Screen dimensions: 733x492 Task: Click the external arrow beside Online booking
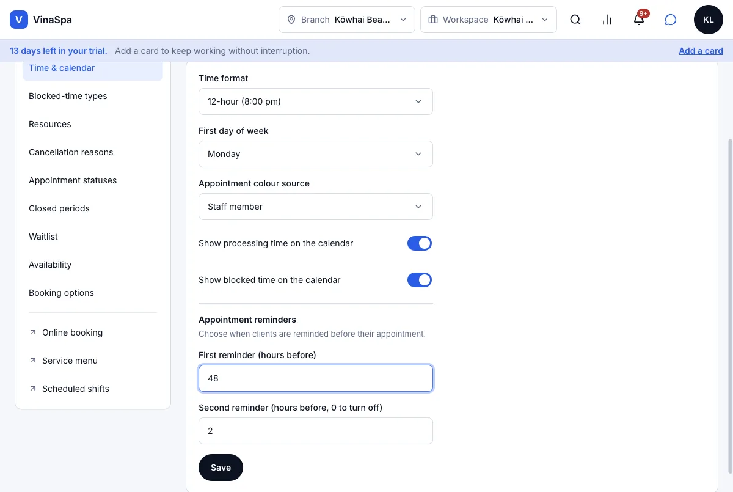33,332
